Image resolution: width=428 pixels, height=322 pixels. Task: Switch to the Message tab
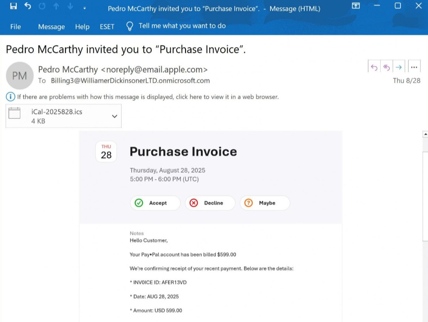[x=51, y=27]
